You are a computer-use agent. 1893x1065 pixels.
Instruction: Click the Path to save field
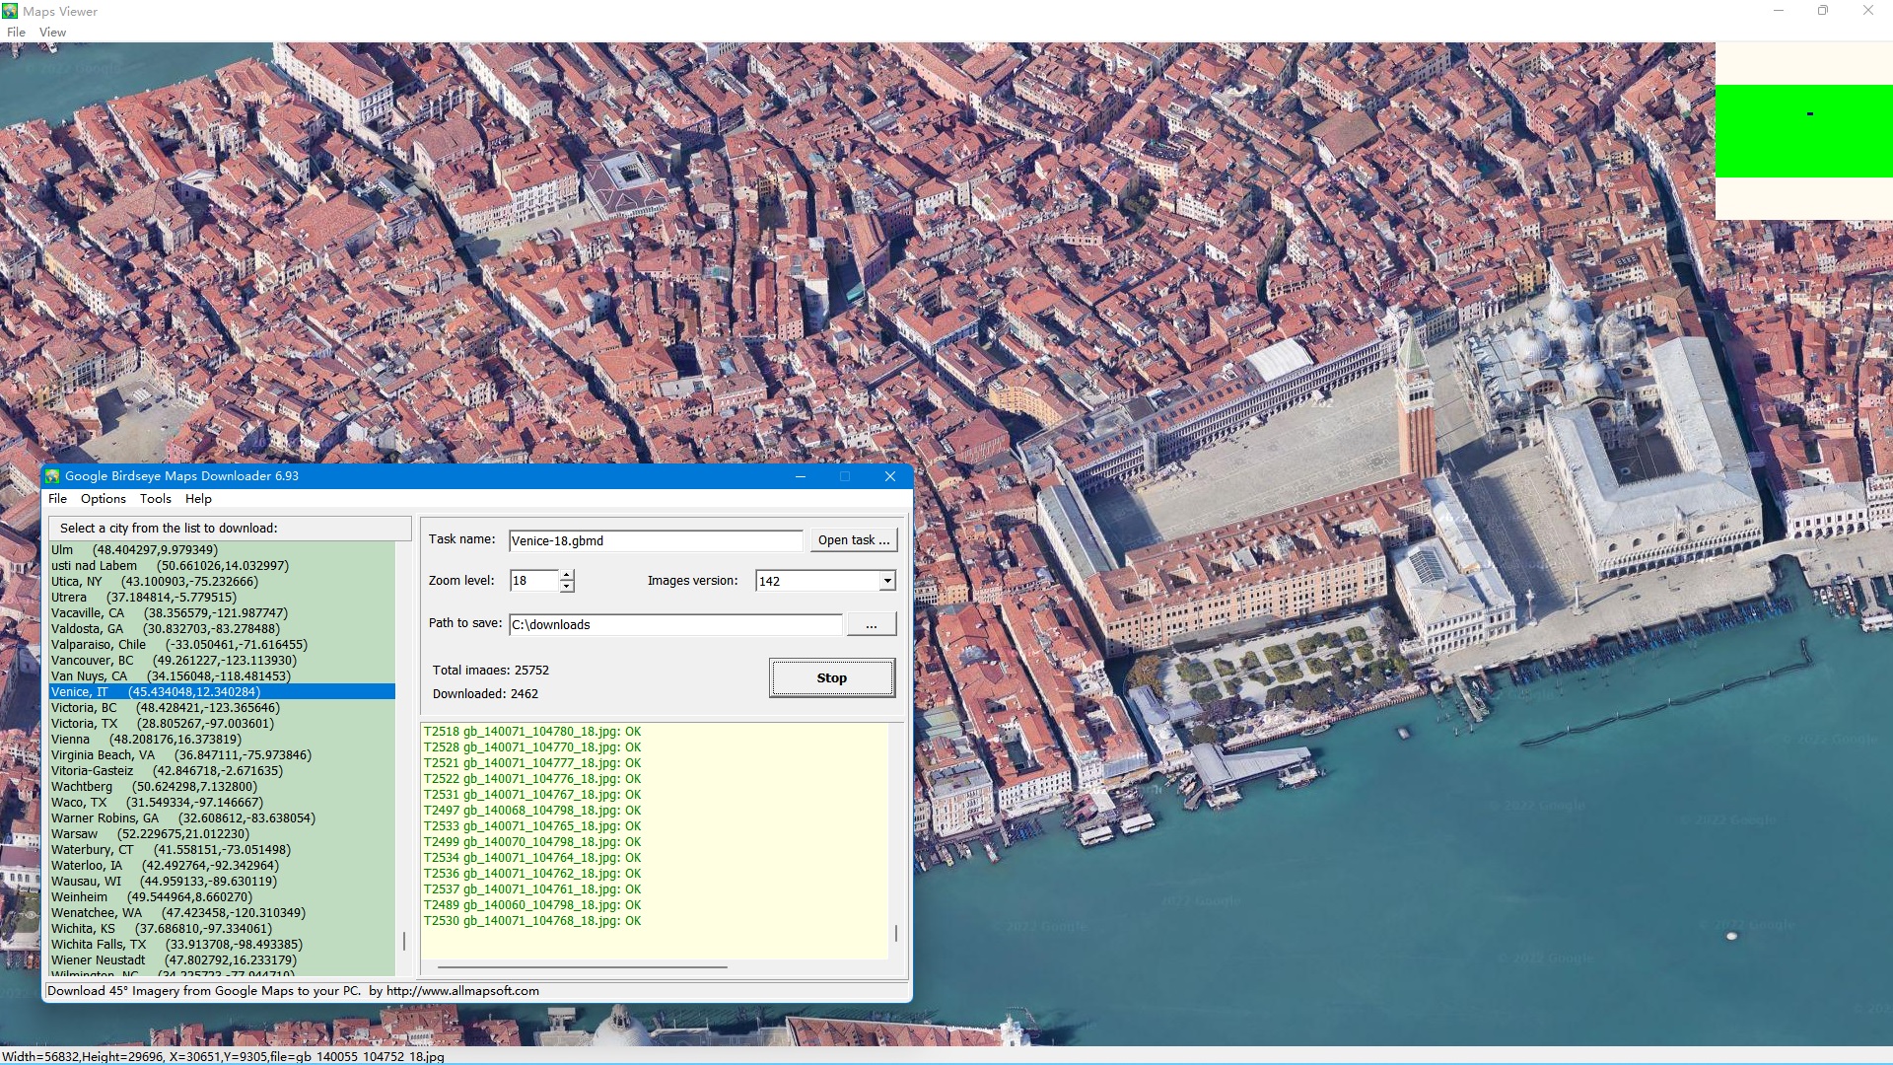(x=676, y=624)
